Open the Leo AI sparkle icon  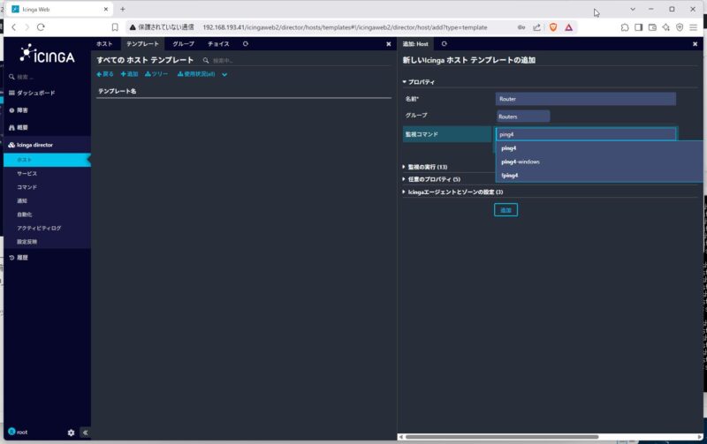(666, 27)
